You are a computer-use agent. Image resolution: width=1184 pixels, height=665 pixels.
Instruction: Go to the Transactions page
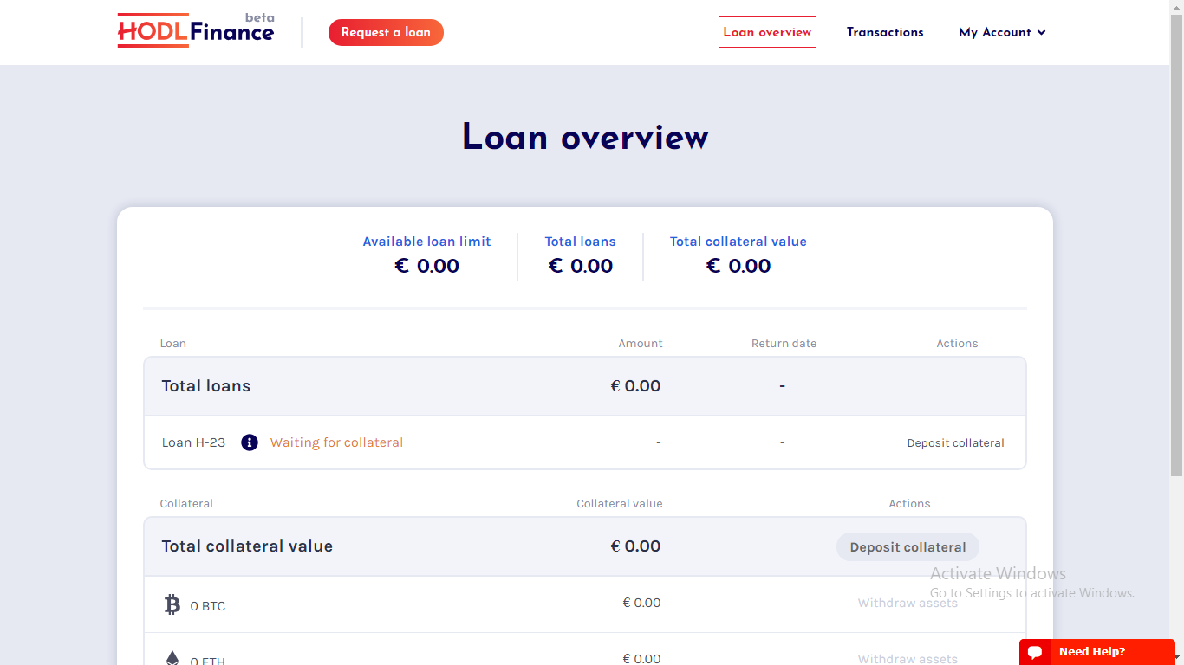pos(885,32)
